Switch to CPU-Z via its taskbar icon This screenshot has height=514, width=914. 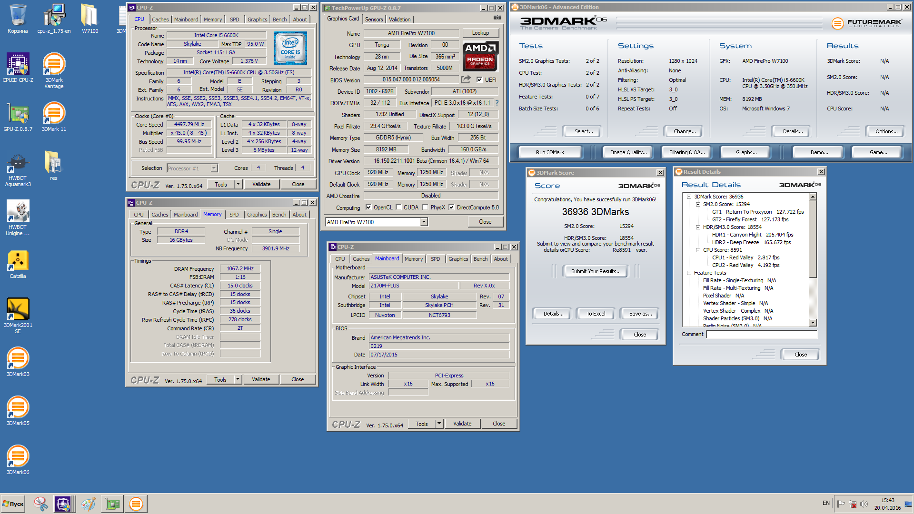click(63, 504)
